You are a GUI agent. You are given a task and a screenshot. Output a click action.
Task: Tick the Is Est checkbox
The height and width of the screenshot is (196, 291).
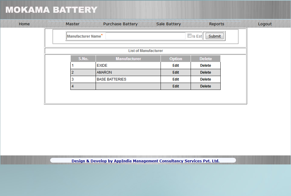tap(189, 36)
